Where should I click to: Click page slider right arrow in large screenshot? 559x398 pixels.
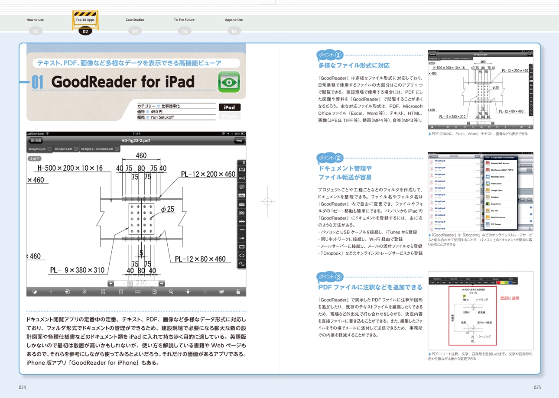162,283
